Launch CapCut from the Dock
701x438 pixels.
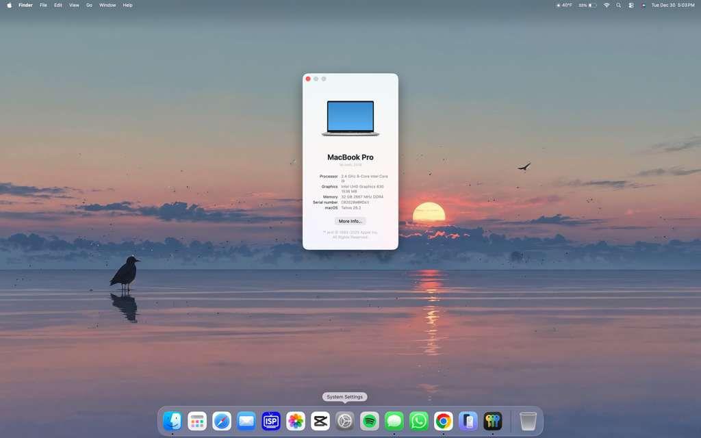click(320, 421)
